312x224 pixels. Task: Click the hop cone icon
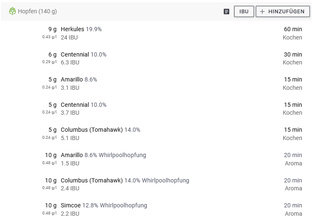tap(12, 11)
